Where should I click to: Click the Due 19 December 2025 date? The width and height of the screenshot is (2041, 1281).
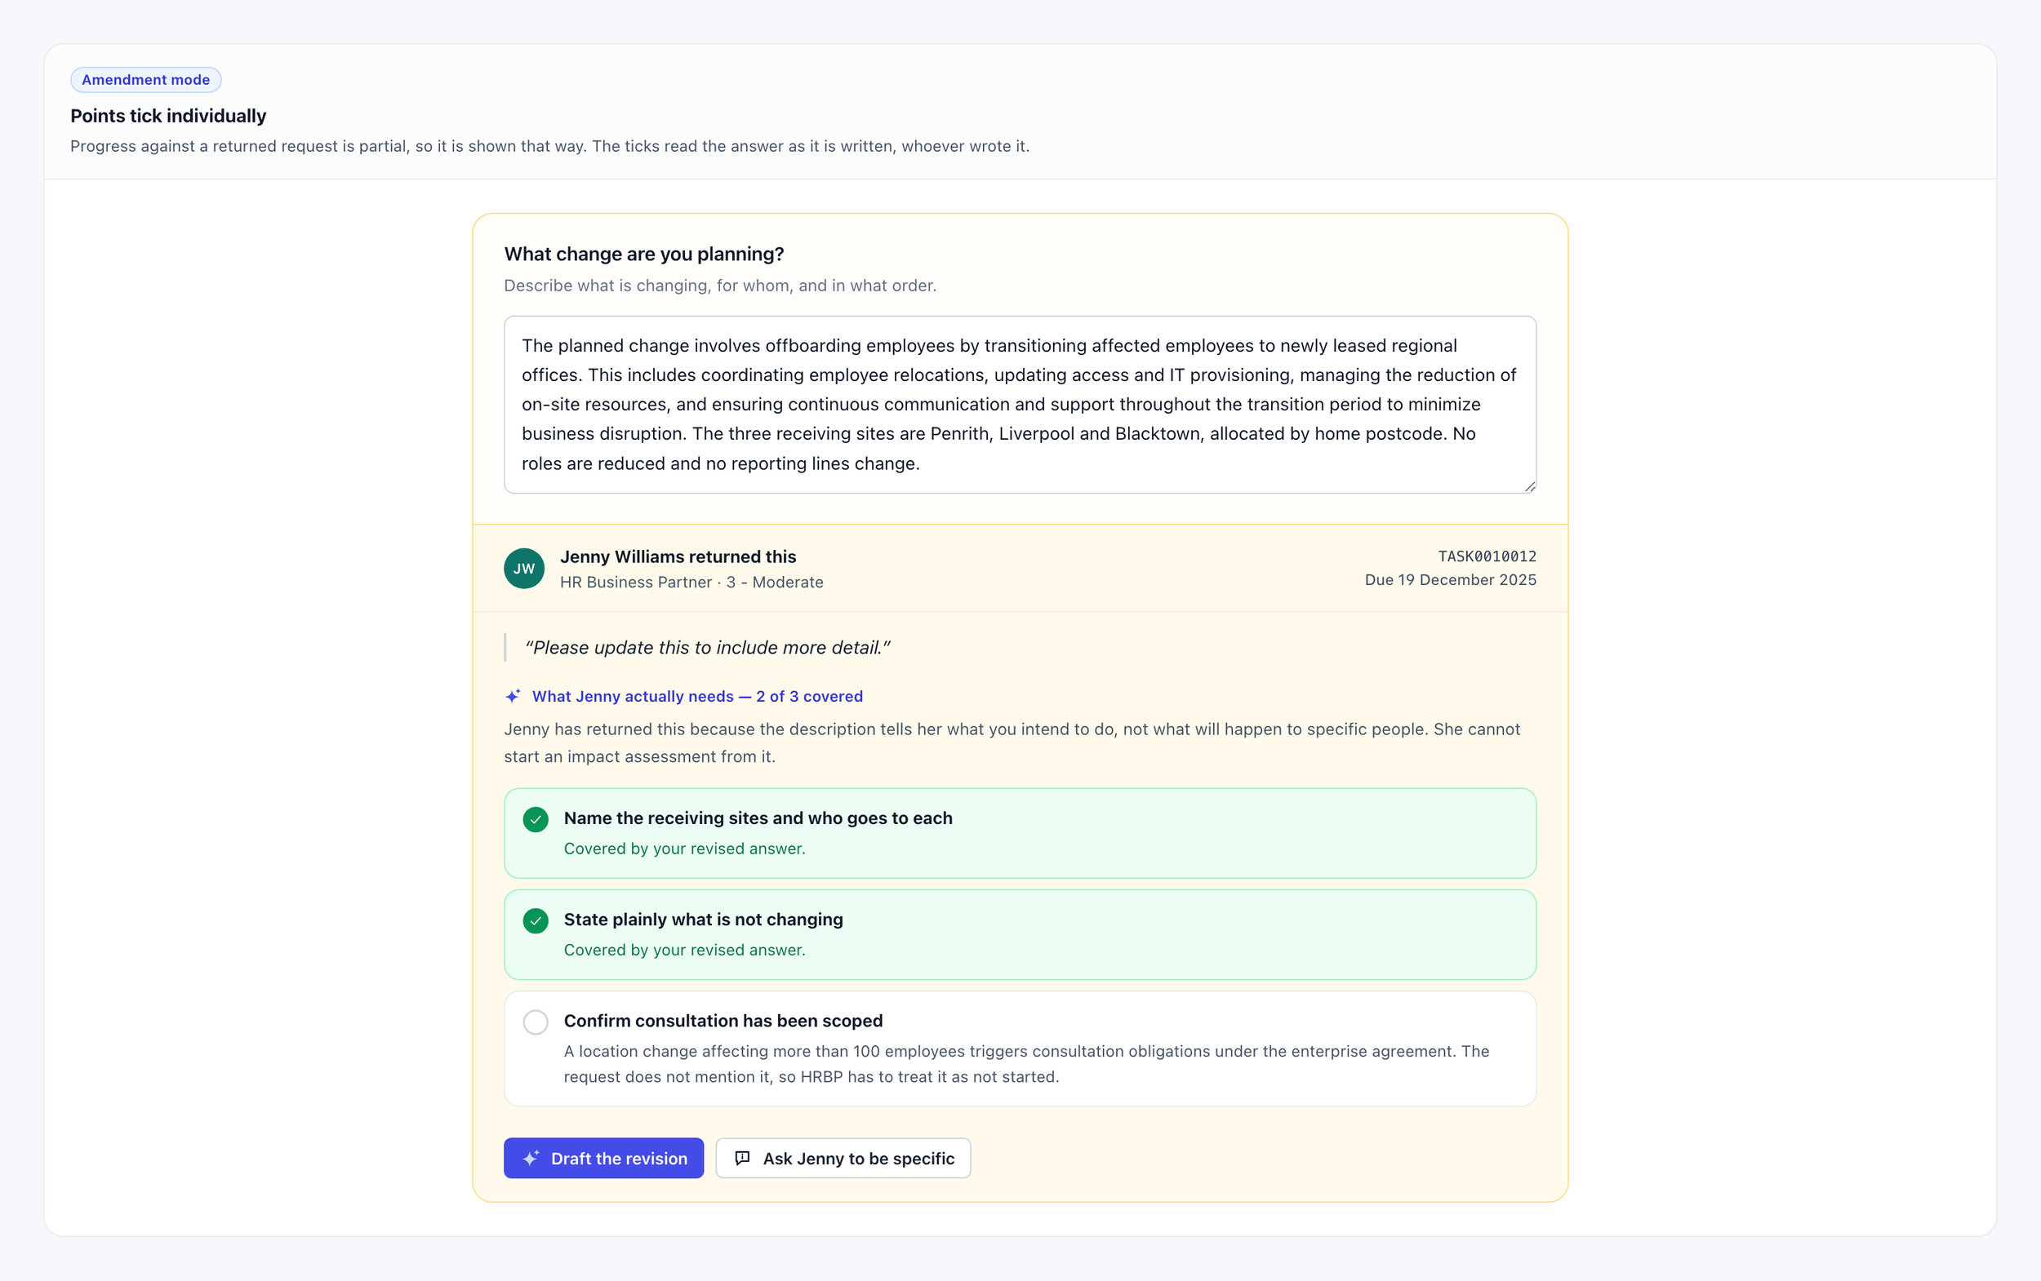1450,580
